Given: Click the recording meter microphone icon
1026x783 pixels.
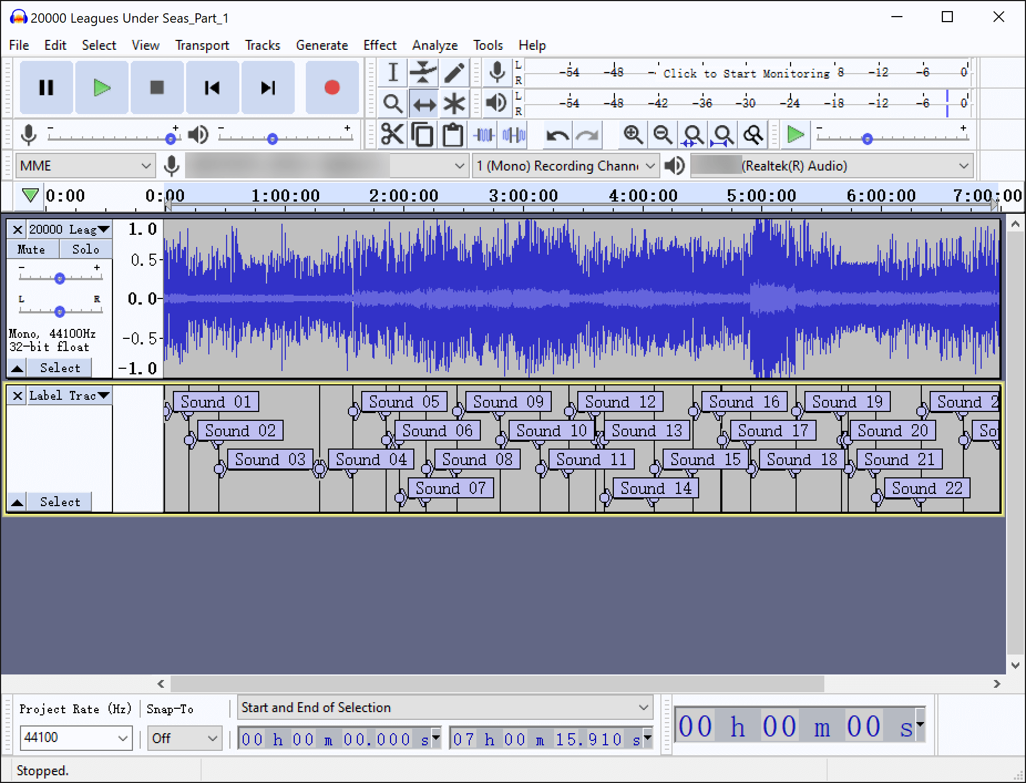Looking at the screenshot, I should pos(497,73).
